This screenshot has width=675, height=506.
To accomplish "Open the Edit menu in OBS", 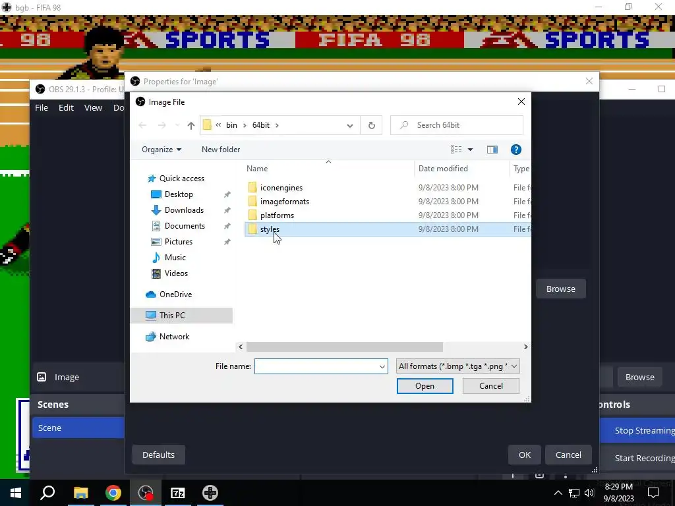I will (x=66, y=107).
